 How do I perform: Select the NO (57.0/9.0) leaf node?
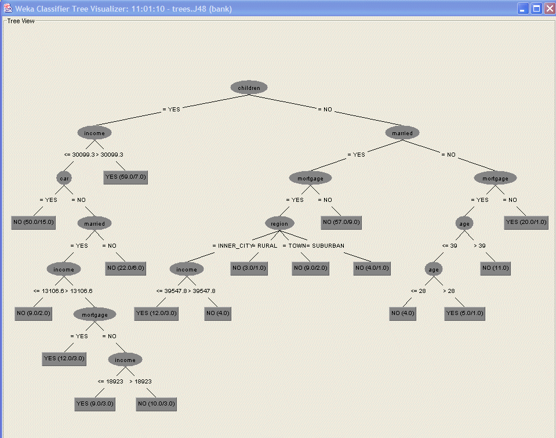point(342,223)
